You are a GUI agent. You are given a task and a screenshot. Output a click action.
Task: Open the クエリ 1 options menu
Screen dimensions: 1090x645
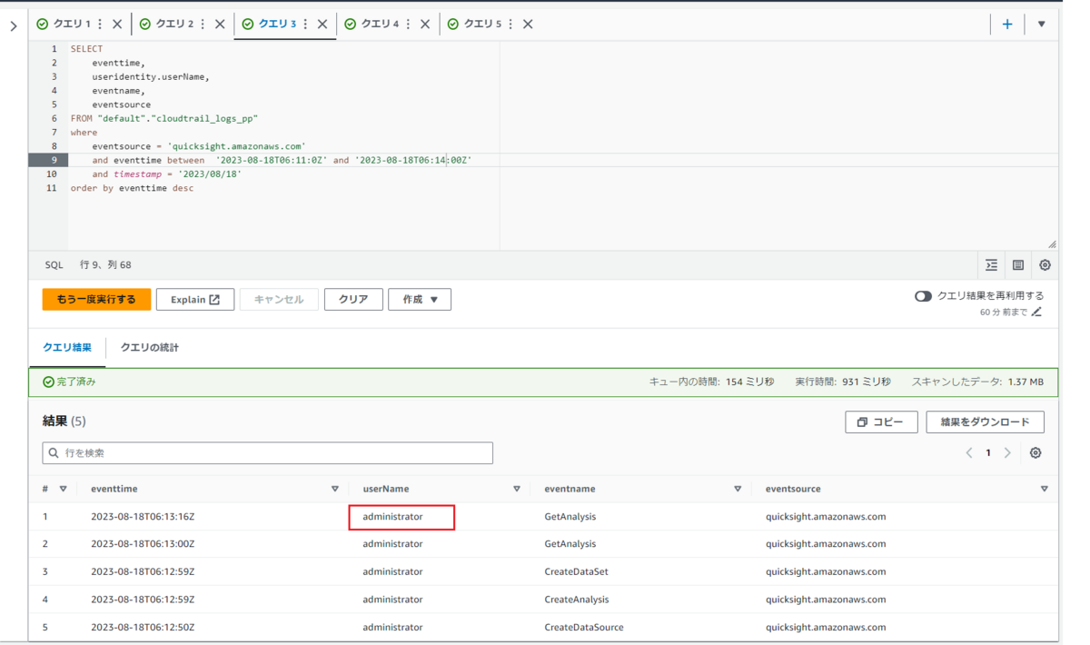[100, 25]
